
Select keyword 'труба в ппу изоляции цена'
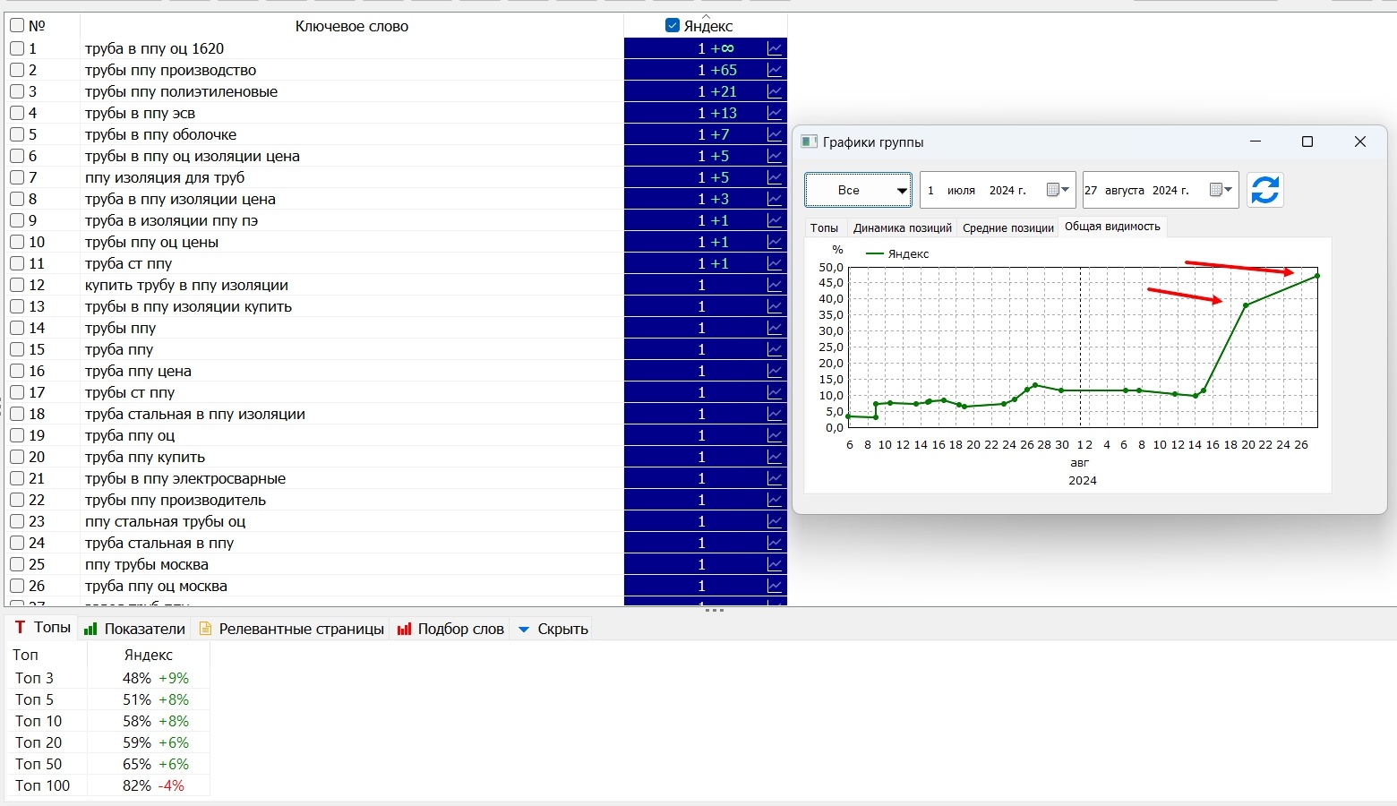point(180,199)
